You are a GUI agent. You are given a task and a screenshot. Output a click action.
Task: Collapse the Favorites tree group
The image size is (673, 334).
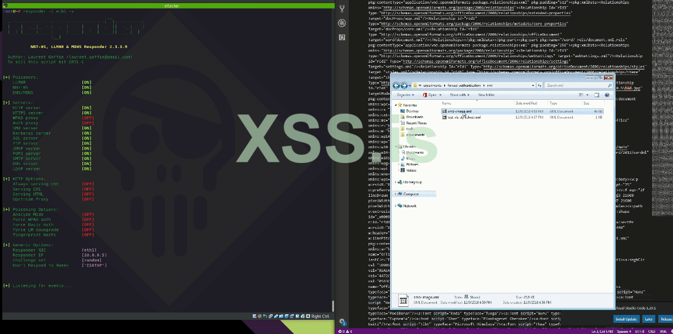pyautogui.click(x=396, y=105)
